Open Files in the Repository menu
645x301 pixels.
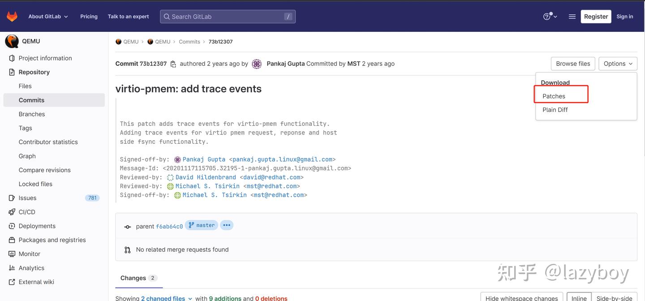click(25, 86)
